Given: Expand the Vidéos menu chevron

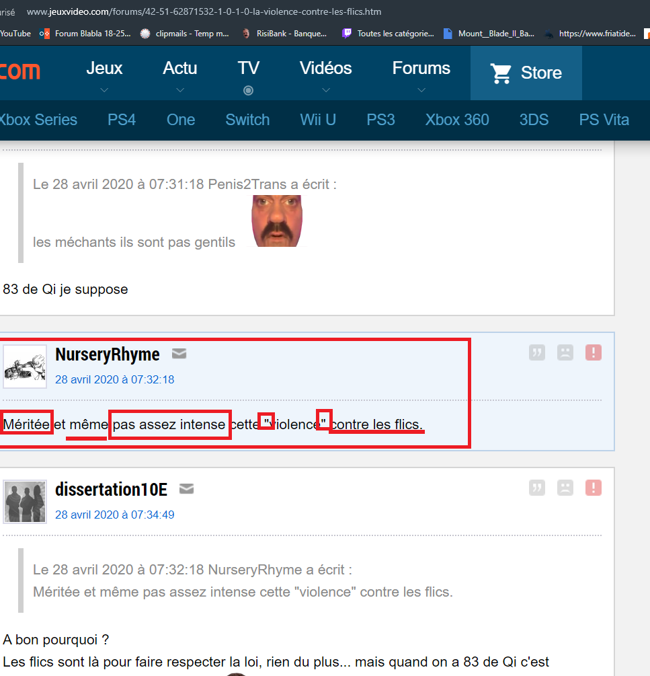Looking at the screenshot, I should (326, 90).
